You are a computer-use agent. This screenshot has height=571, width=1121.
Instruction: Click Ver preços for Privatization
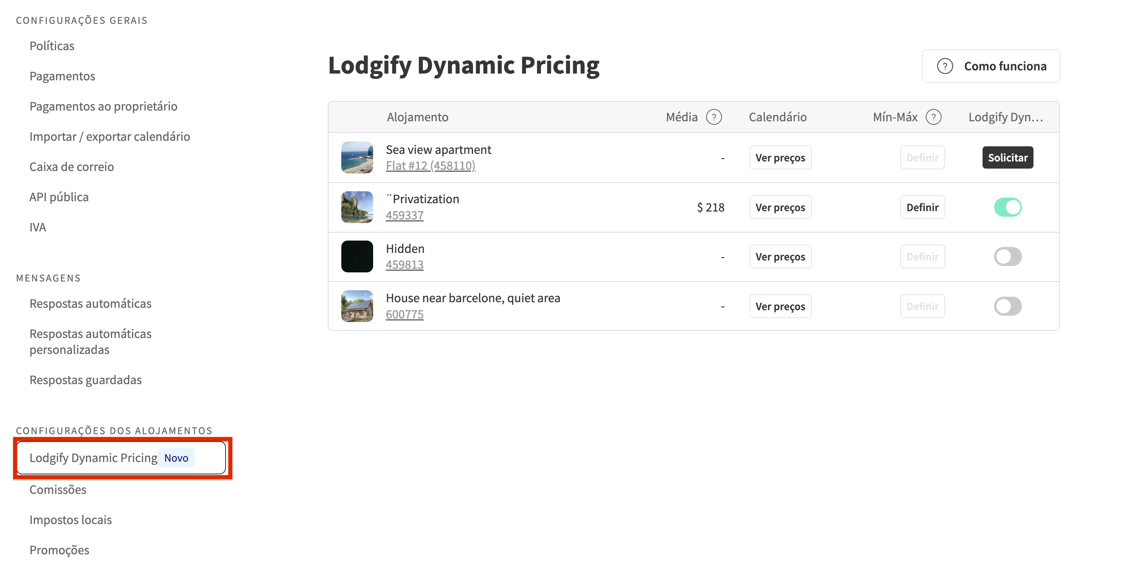780,207
